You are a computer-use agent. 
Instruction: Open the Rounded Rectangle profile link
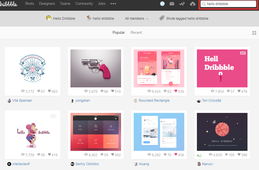point(154,100)
